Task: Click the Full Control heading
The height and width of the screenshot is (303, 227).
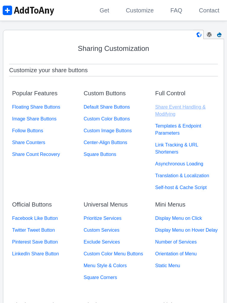Action: coord(170,93)
